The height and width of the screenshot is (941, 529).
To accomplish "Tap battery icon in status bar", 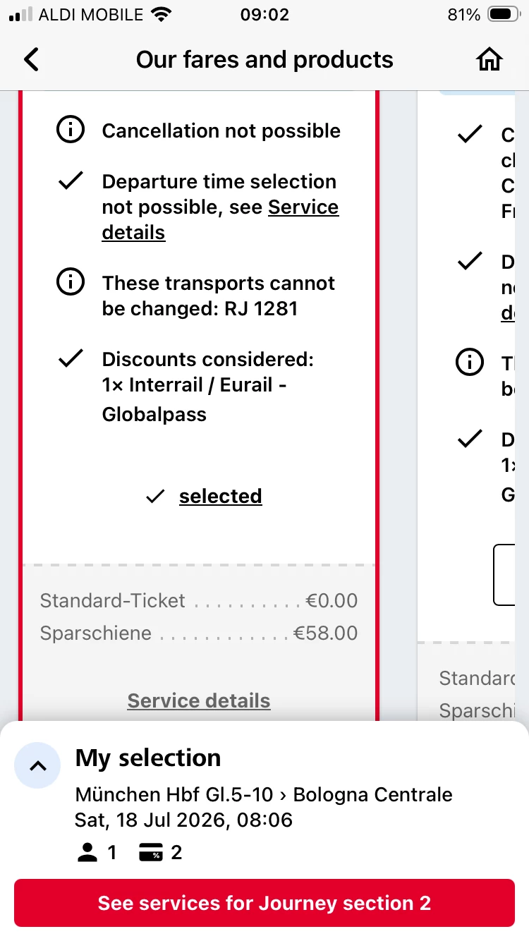I will [x=503, y=15].
